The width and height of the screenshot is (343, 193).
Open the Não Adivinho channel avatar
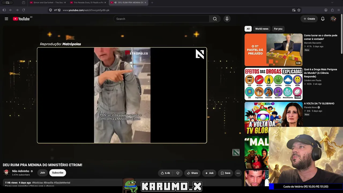[6, 173]
